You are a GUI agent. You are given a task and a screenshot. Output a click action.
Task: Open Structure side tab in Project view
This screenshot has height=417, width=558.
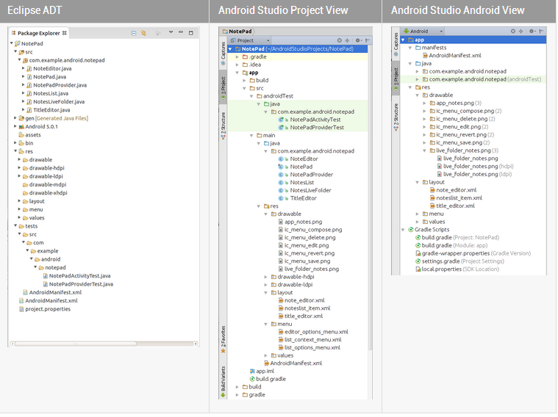[223, 126]
